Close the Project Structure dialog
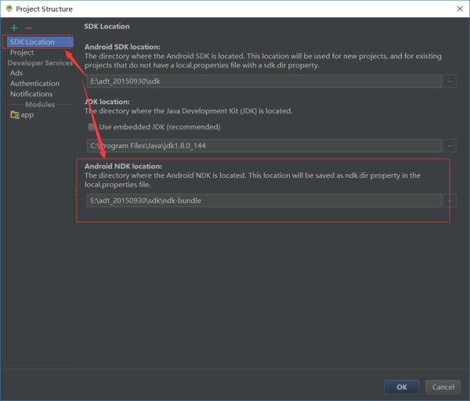The height and width of the screenshot is (401, 470). [460, 9]
